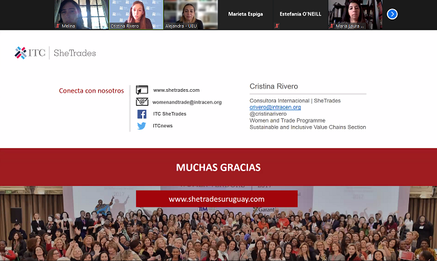Click the Twitter bird icon
Image resolution: width=437 pixels, height=261 pixels.
141,126
